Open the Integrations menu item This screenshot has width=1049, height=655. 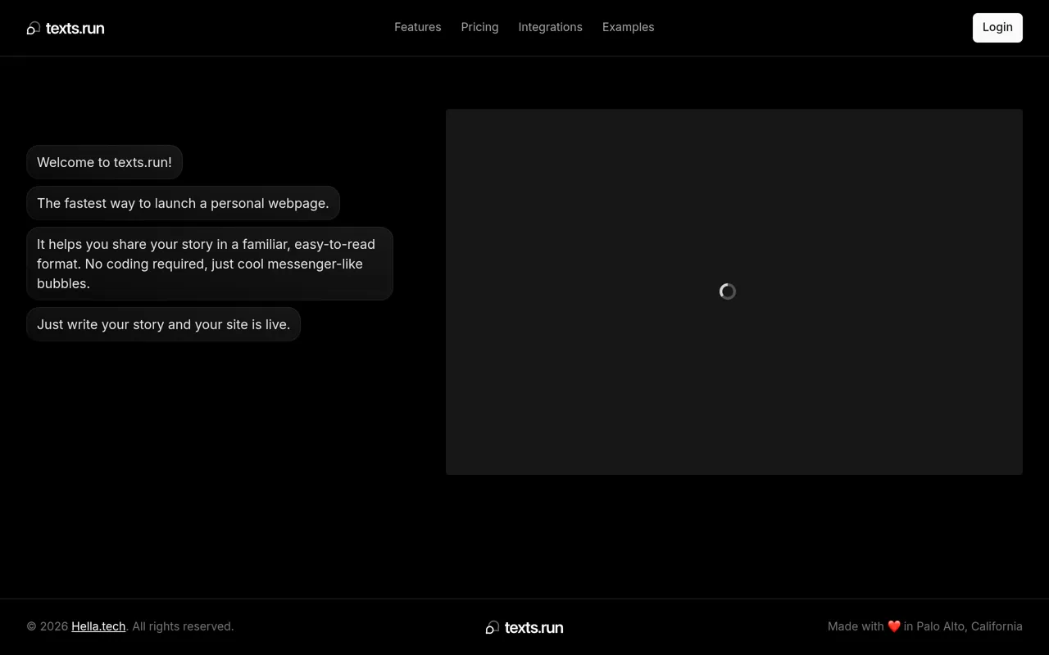tap(550, 27)
